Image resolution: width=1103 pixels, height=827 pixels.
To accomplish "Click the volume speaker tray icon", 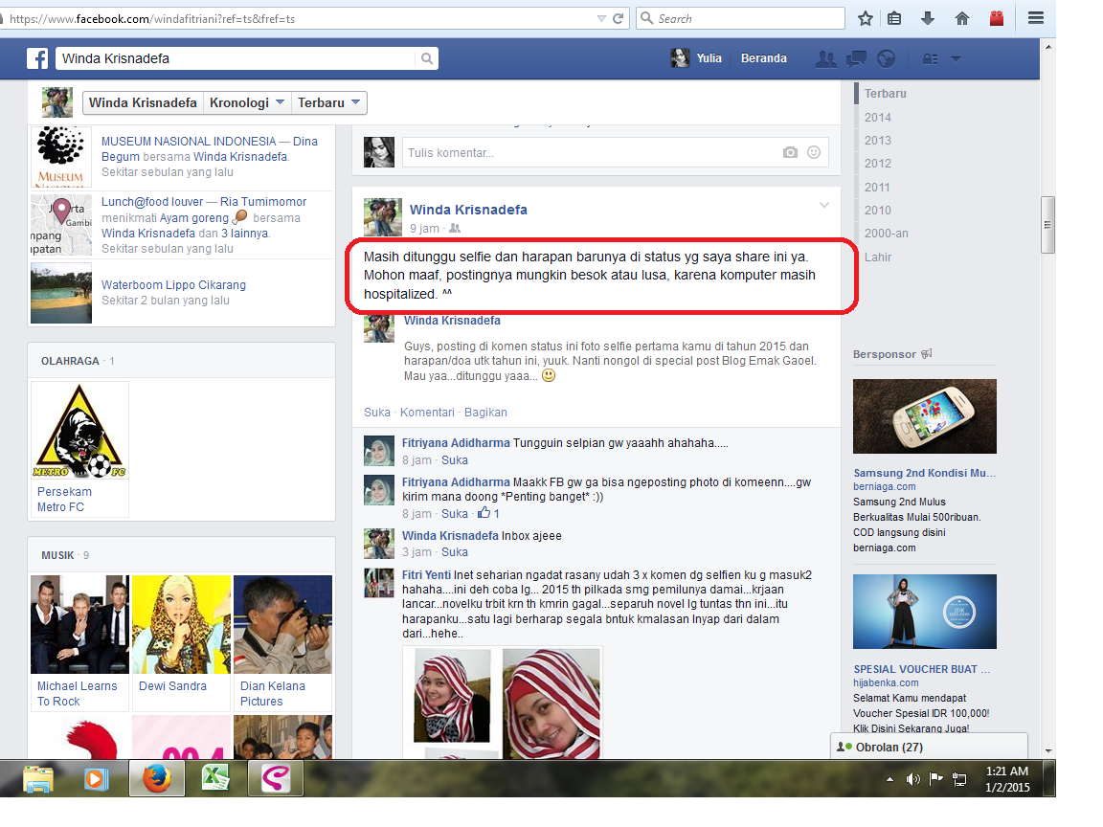I will 912,778.
